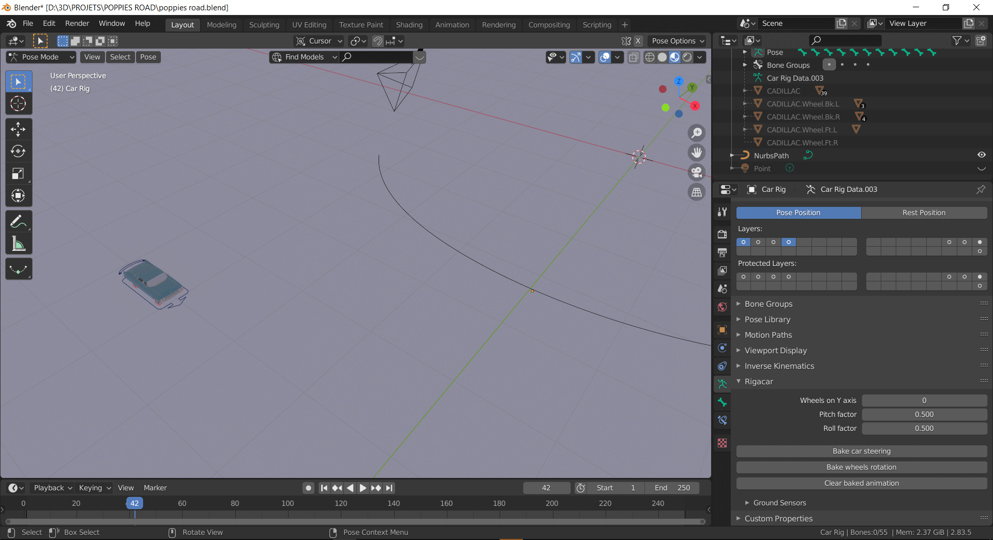Screen dimensions: 993x540
Task: Open Render Properties in the properties sidebar
Action: point(722,234)
